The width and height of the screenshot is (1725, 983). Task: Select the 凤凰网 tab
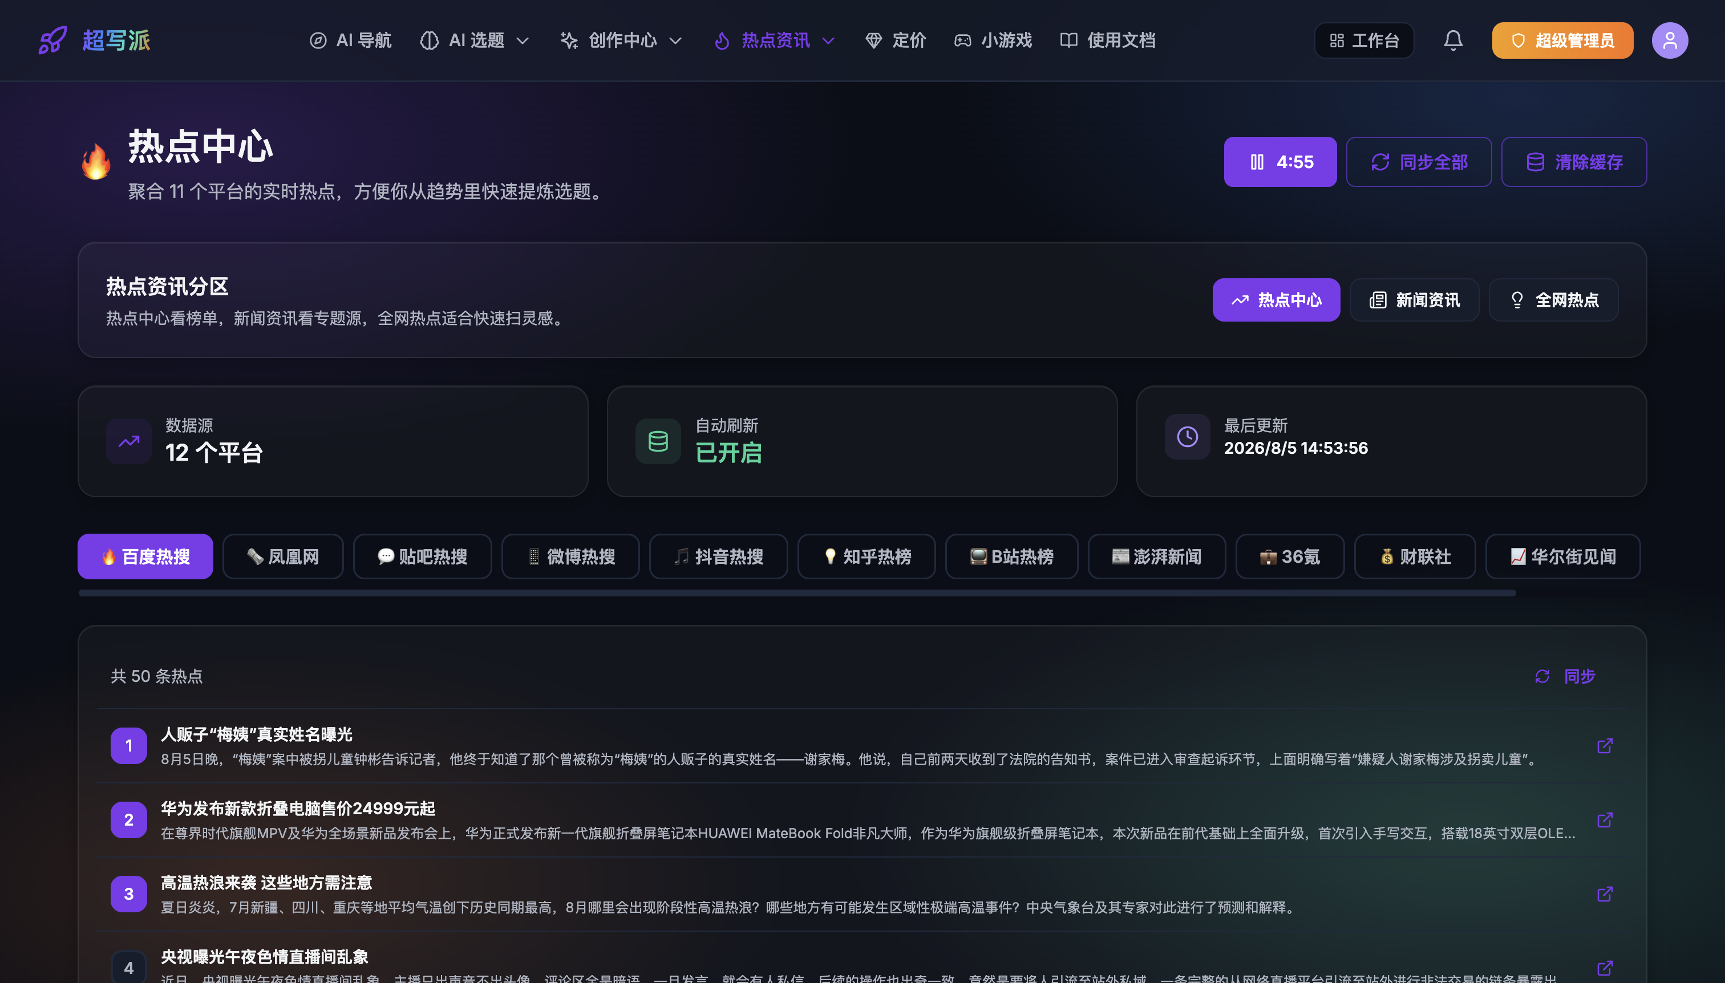tap(283, 557)
